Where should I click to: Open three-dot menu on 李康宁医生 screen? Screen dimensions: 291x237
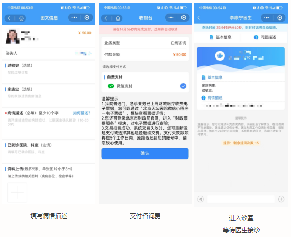pos(267,18)
